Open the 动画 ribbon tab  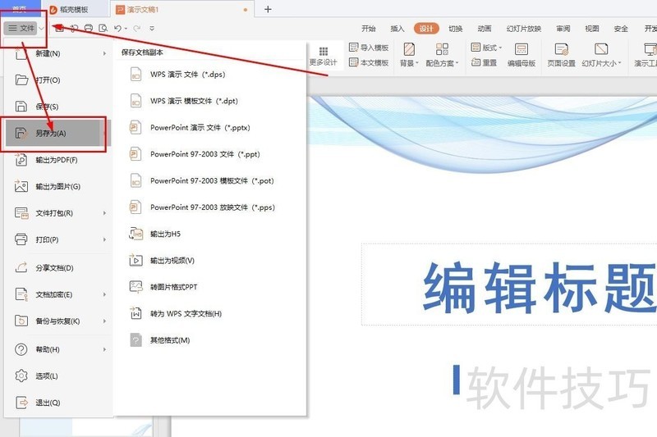coord(485,29)
